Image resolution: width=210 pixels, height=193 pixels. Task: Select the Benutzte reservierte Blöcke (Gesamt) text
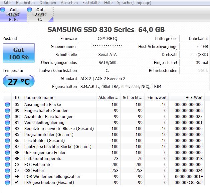(59, 129)
